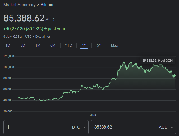
Task: Click the BTC amount input field
Action: click(34, 127)
